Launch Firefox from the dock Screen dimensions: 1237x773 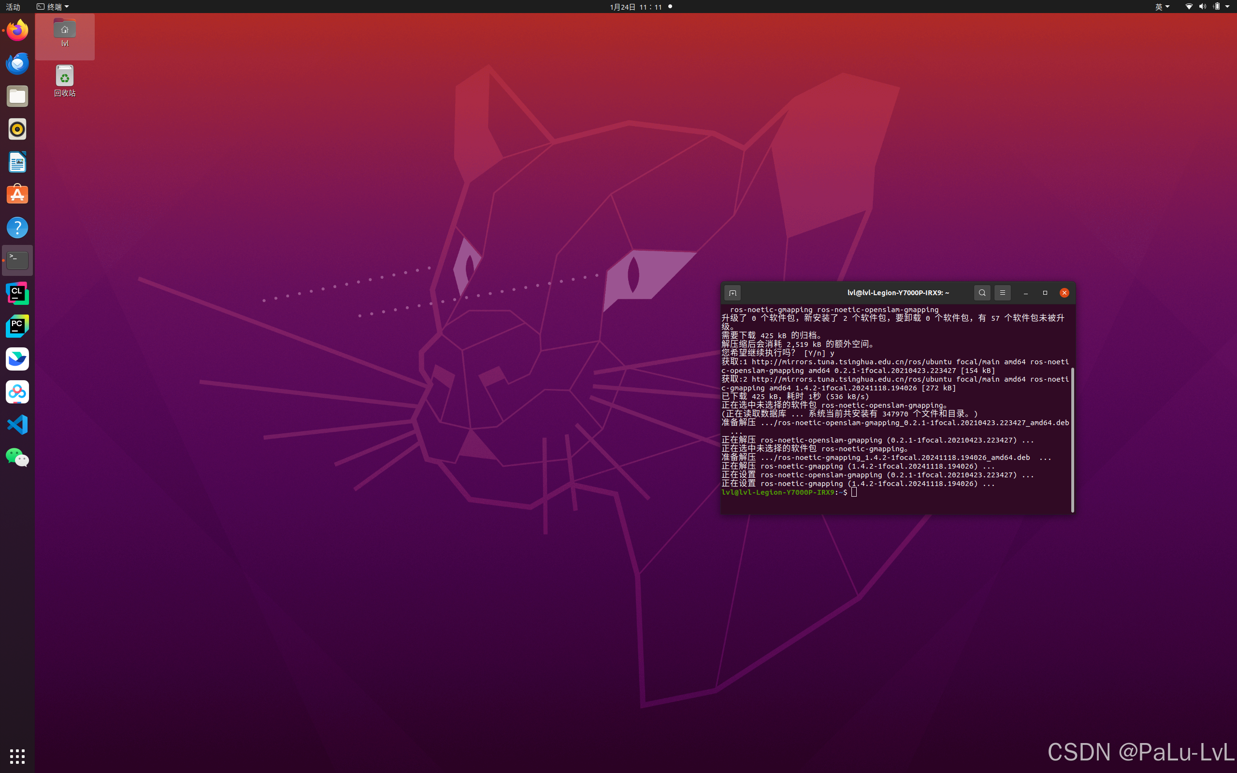tap(17, 30)
